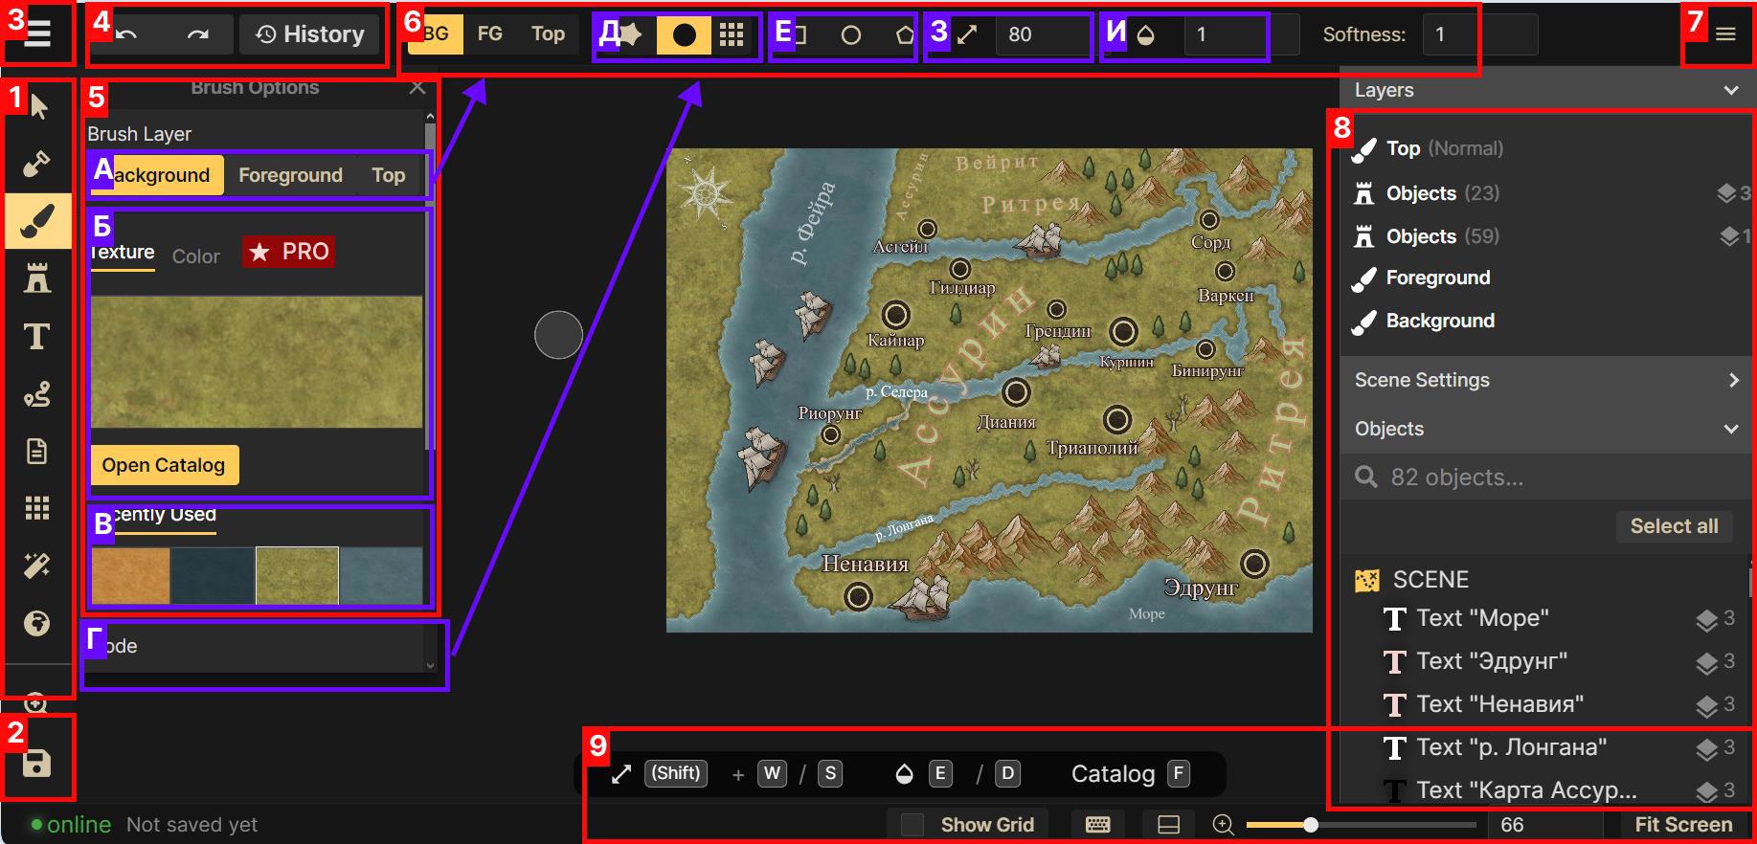Switch to the Color tab
This screenshot has width=1757, height=844.
point(195,256)
